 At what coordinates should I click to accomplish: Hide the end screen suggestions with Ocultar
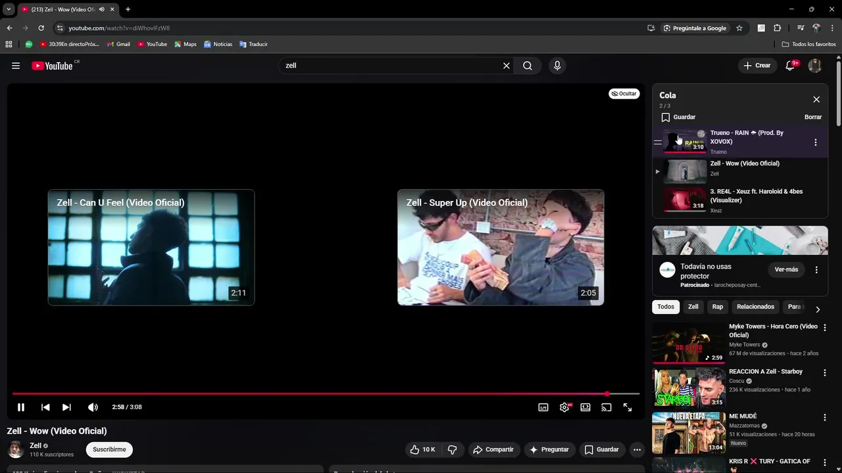pyautogui.click(x=624, y=93)
